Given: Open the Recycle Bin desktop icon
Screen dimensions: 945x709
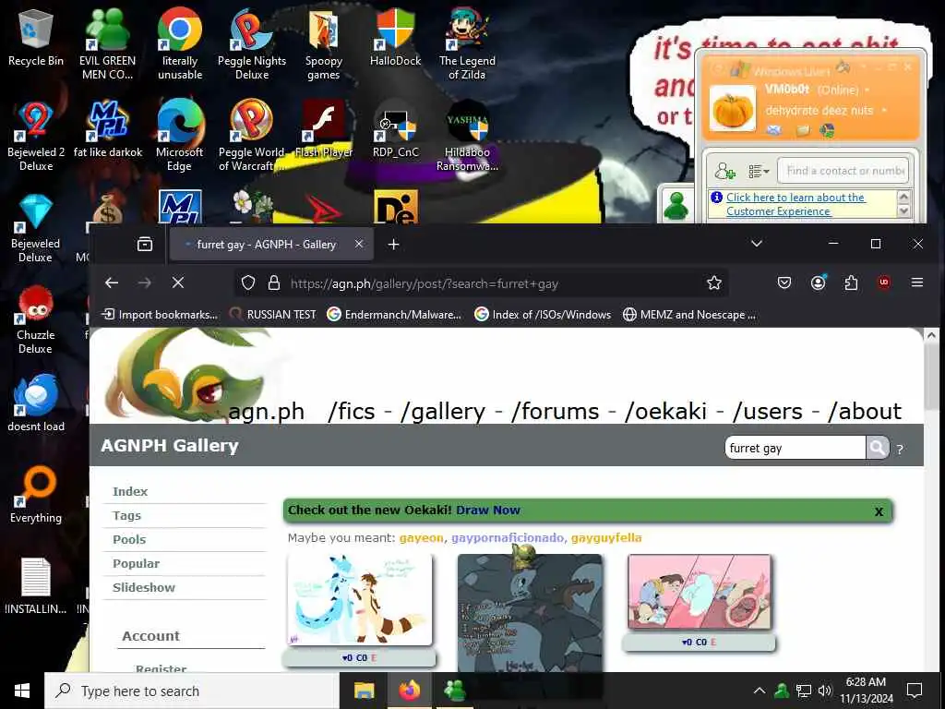Looking at the screenshot, I should (36, 37).
